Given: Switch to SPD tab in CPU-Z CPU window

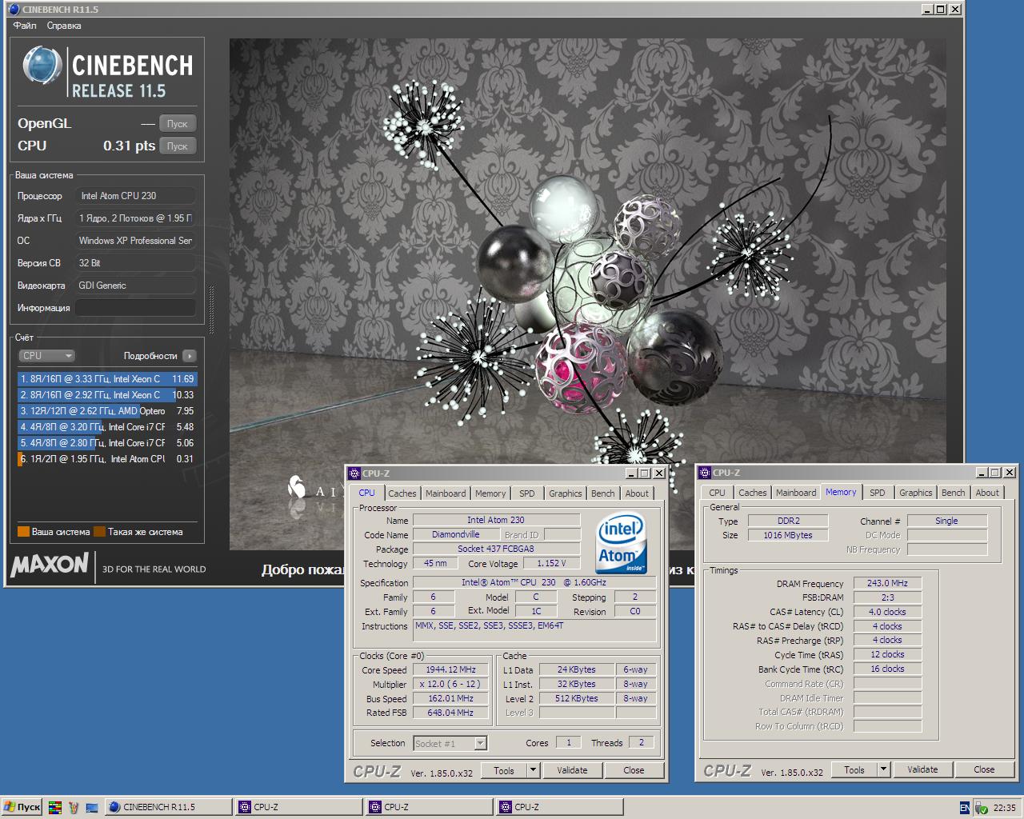Looking at the screenshot, I should [527, 493].
